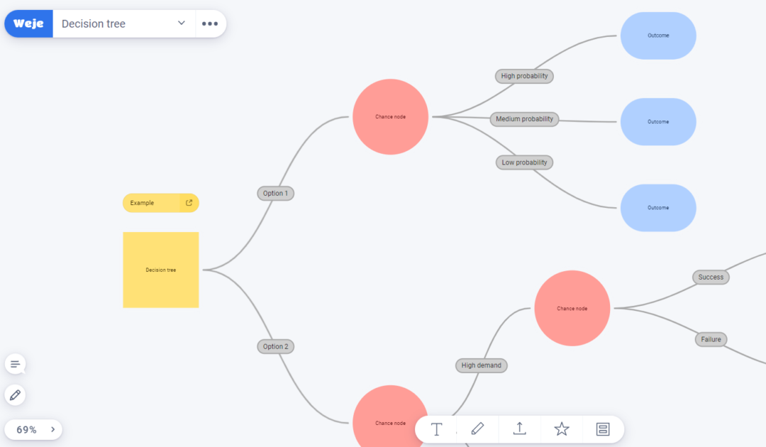Click the Weje logo
The height and width of the screenshot is (447, 766).
[x=28, y=23]
